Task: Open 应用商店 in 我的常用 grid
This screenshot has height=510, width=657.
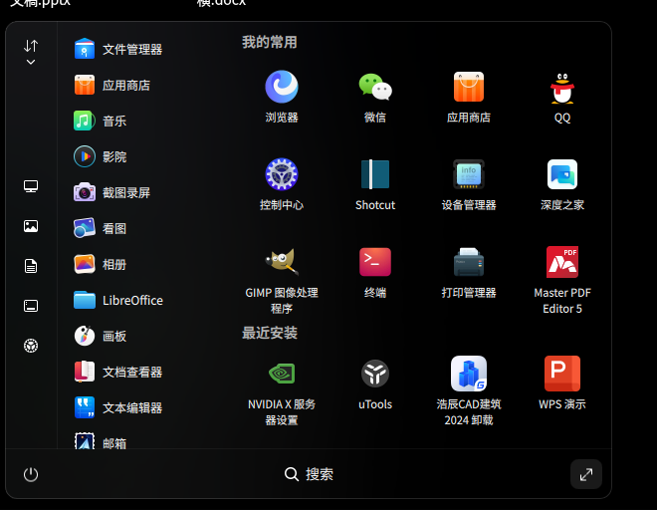Action: pos(469,97)
